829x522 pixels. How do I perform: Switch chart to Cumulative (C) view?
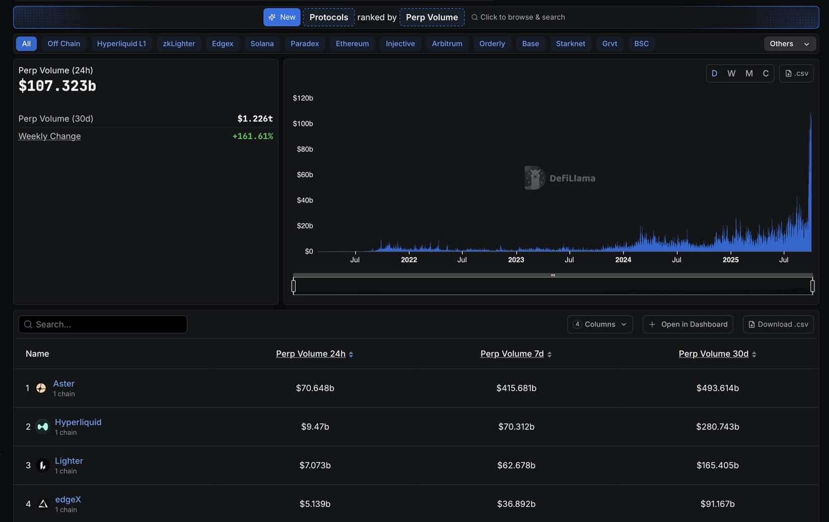[x=766, y=73]
